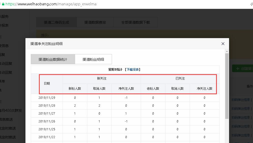Image resolution: width=253 pixels, height=143 pixels.
Task: Click the 新关注 group header
Action: (x=102, y=78)
